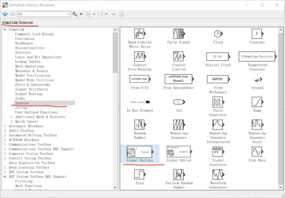Open the PS search box dropdown
This screenshot has width=285, height=198.
click(x=68, y=14)
